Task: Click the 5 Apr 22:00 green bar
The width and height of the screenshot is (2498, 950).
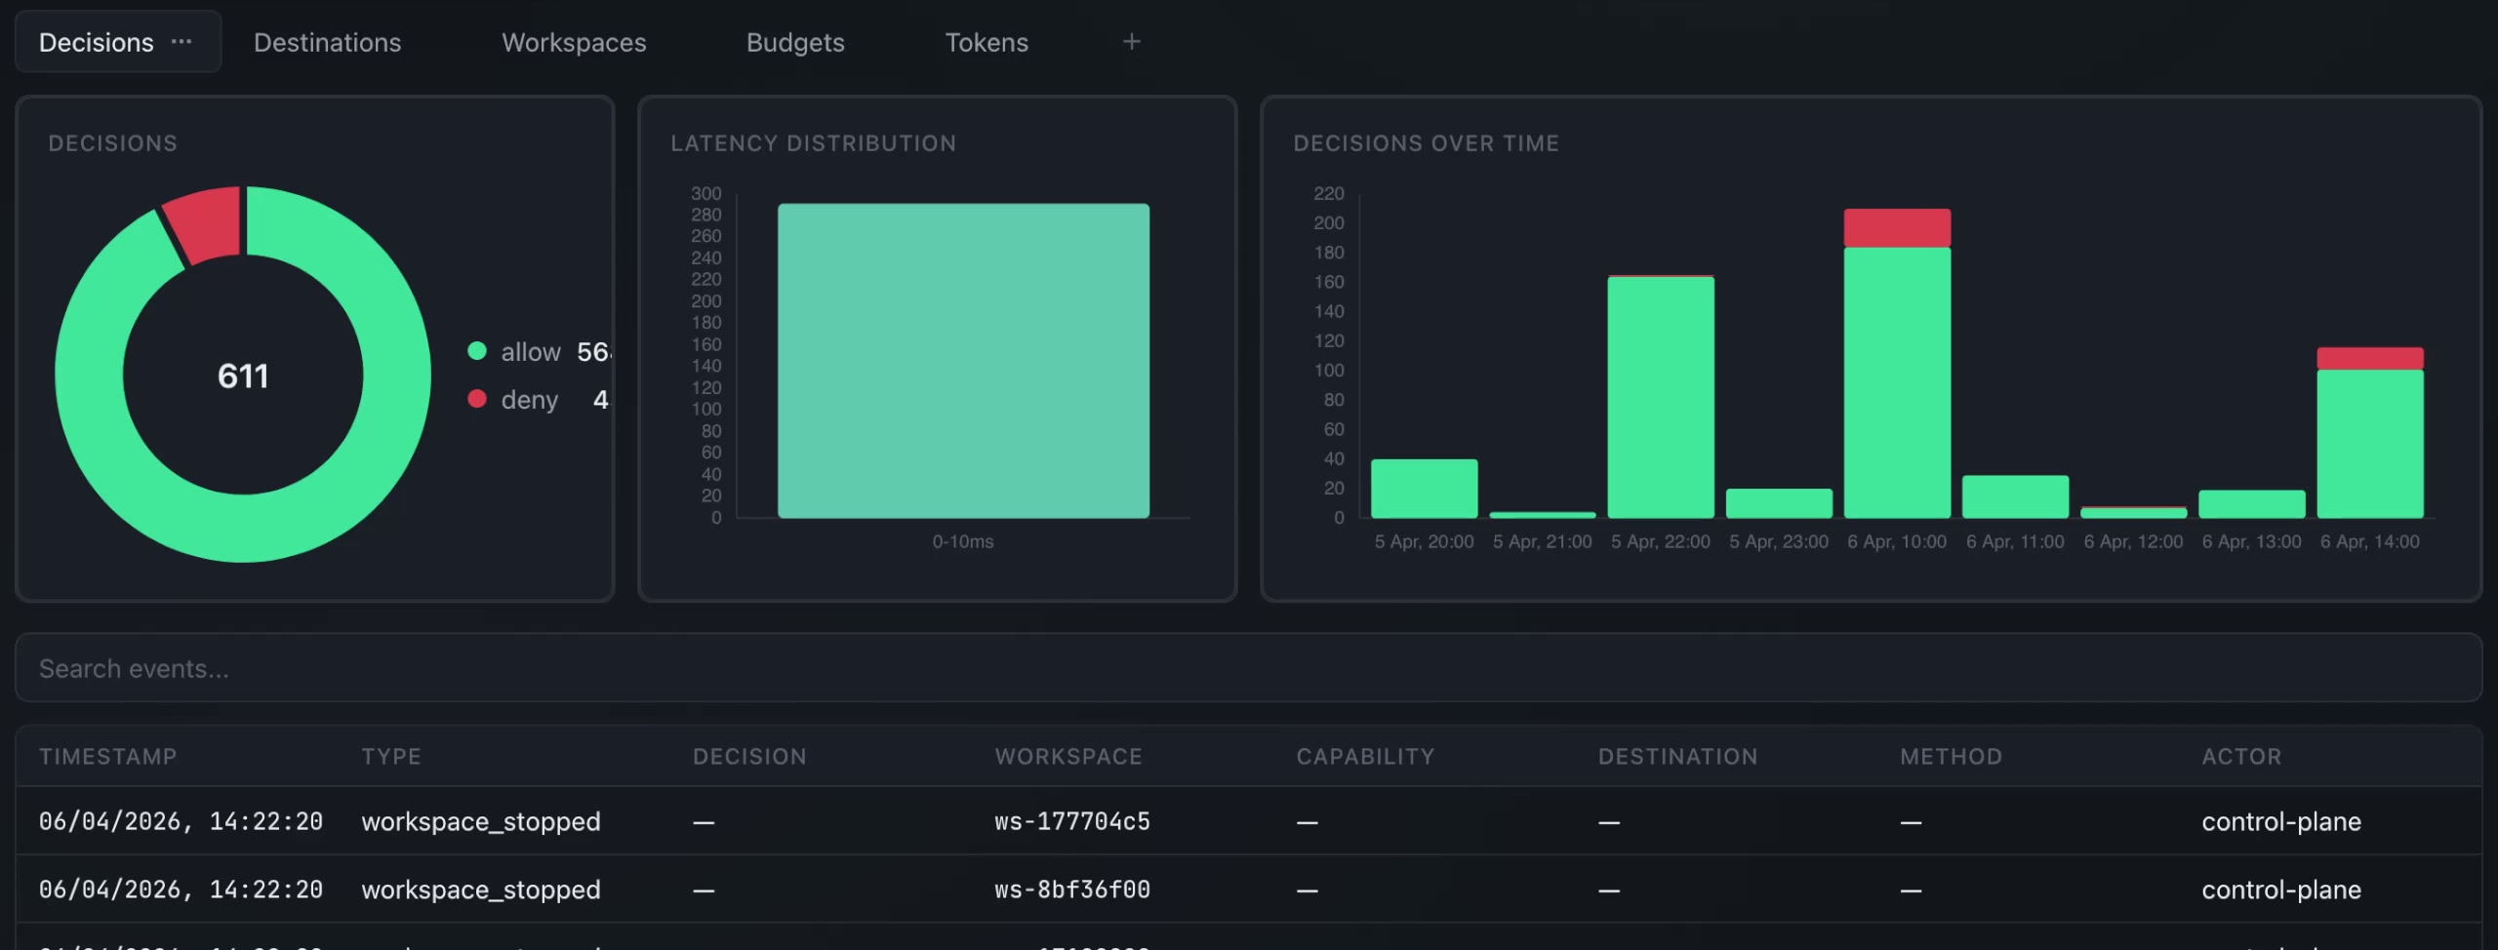Action: click(x=1660, y=398)
